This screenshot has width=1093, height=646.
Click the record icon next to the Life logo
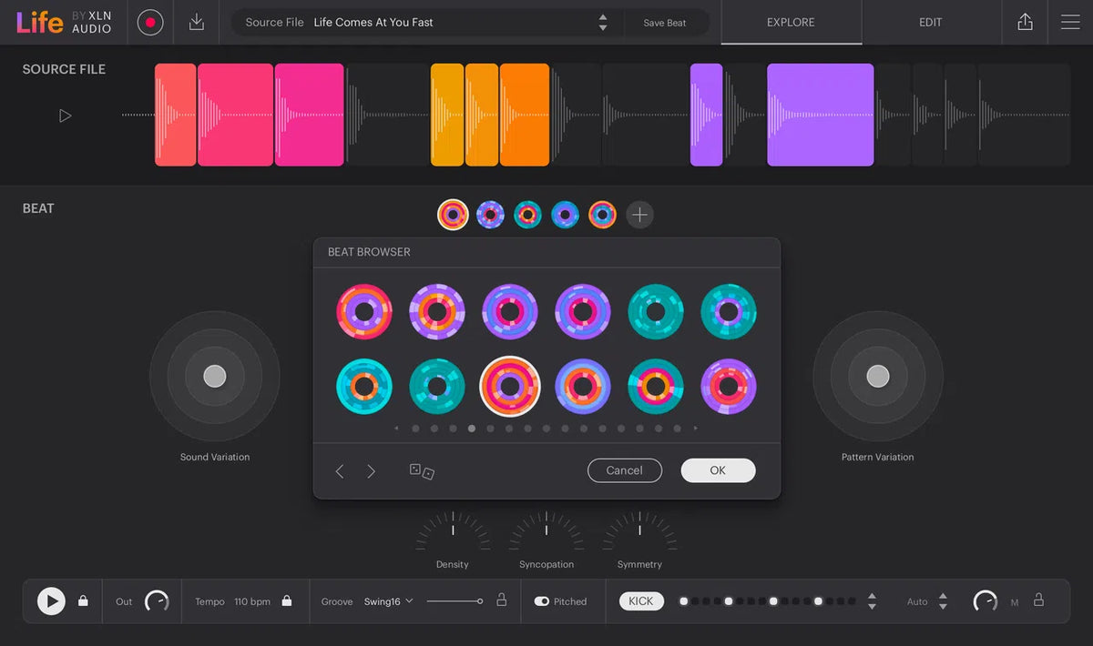click(149, 22)
